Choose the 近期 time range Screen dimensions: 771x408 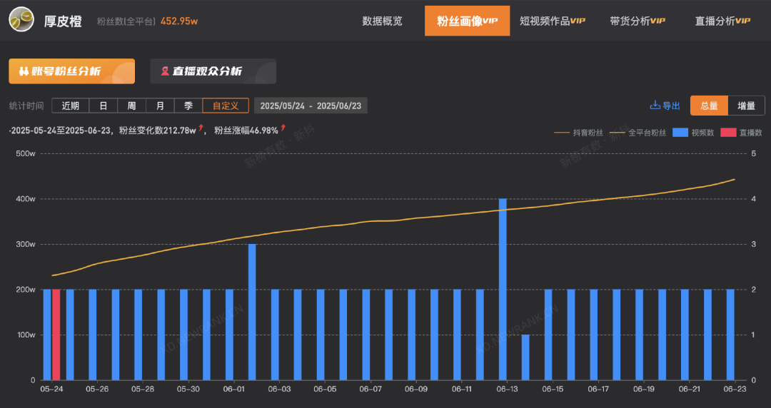[70, 106]
